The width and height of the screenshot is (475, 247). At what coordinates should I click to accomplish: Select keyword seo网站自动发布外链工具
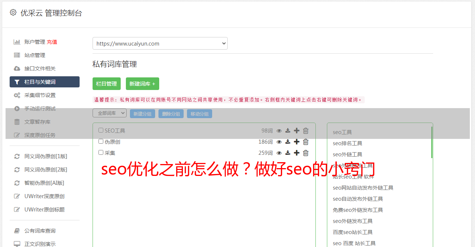click(x=363, y=188)
